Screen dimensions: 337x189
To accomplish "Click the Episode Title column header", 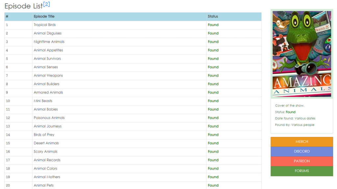I will [x=44, y=16].
